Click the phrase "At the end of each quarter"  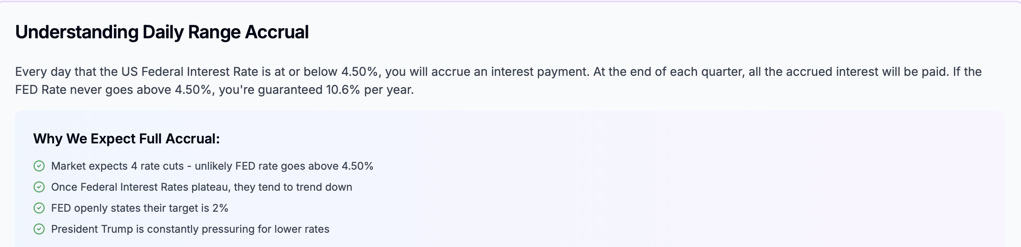[668, 72]
